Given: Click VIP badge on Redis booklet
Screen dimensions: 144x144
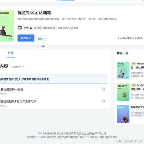Looking at the screenshot, I should (x=133, y=64).
